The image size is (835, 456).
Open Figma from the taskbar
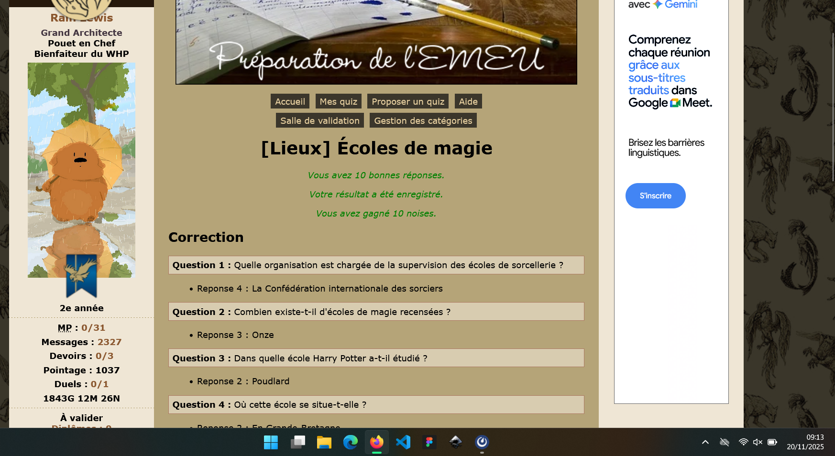tap(429, 442)
